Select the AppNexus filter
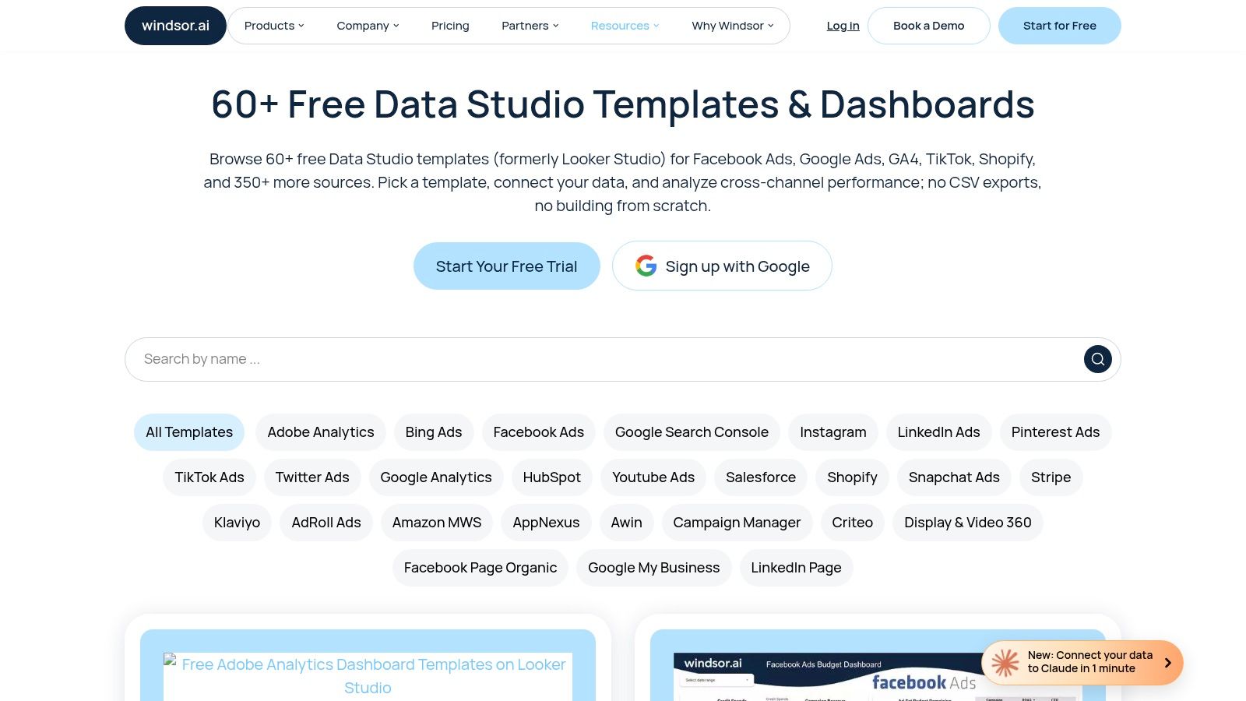 (546, 523)
